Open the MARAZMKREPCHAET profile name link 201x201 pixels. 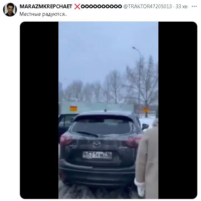pos(46,7)
